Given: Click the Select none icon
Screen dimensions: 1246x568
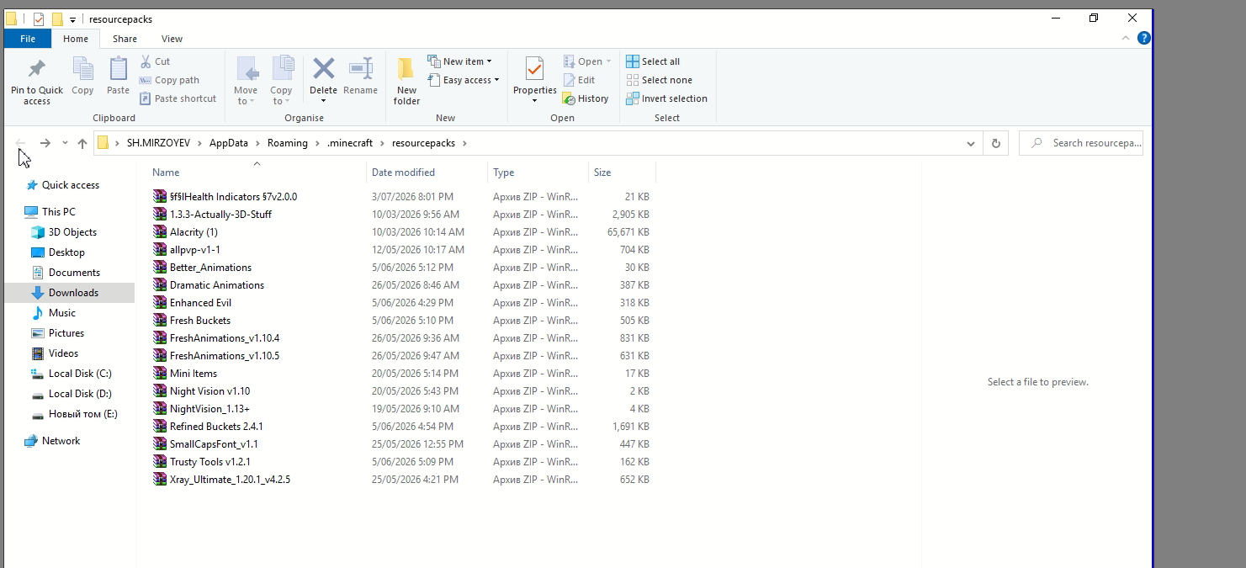Looking at the screenshot, I should pyautogui.click(x=633, y=80).
